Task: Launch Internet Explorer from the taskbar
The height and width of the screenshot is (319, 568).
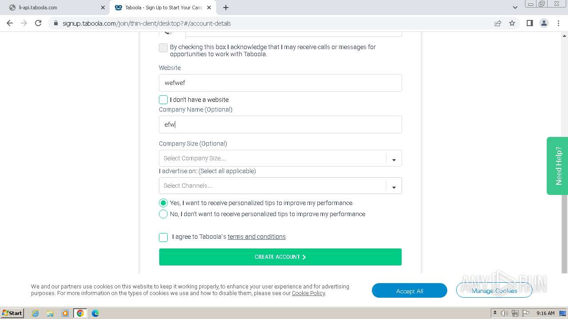Action: (x=35, y=313)
